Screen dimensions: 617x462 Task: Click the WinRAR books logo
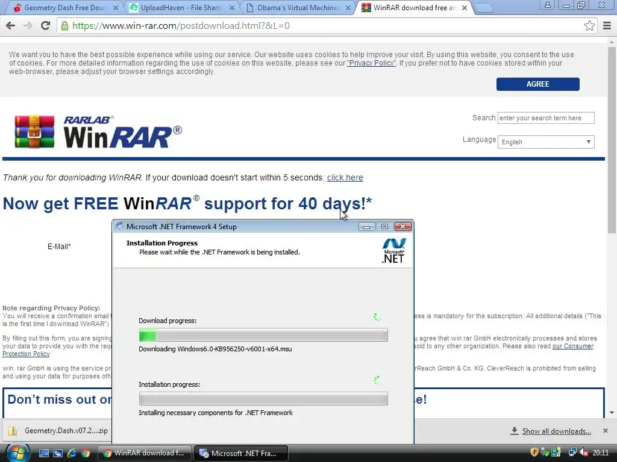click(34, 132)
